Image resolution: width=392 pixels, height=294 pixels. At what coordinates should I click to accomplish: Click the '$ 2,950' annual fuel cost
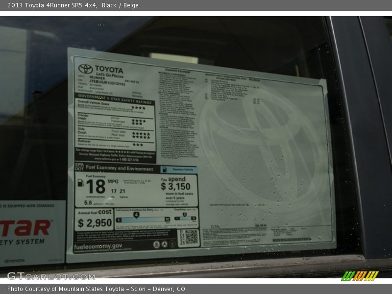(95, 223)
